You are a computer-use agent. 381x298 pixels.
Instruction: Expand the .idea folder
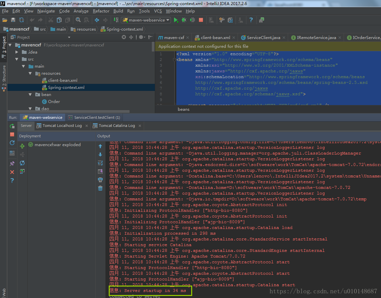point(17,52)
